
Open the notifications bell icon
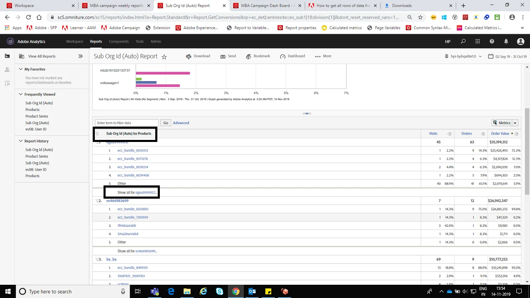pyautogui.click(x=506, y=41)
